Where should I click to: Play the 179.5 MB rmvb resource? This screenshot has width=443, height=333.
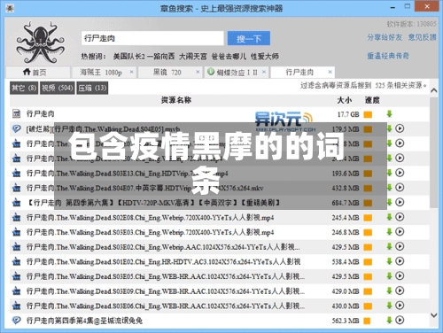click(400, 128)
